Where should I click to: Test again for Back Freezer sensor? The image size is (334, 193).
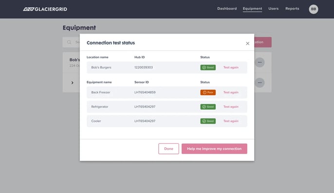pos(231,92)
